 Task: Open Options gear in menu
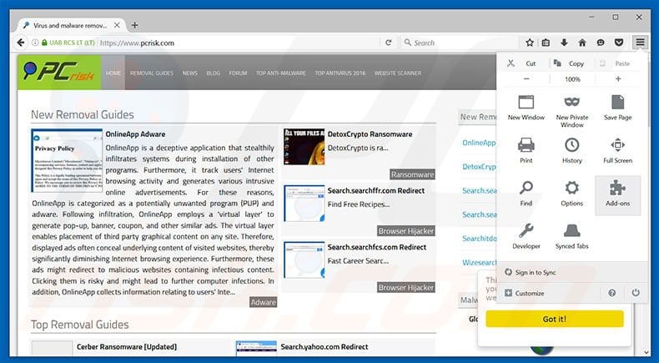point(571,194)
